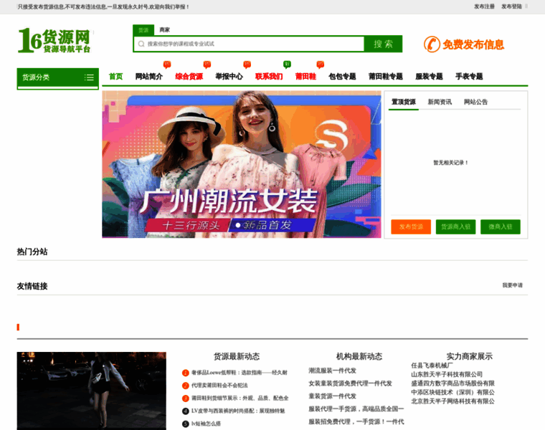The width and height of the screenshot is (545, 430).
Task: Open 莆田鞋专题 in the navigation bar
Action: (x=386, y=77)
